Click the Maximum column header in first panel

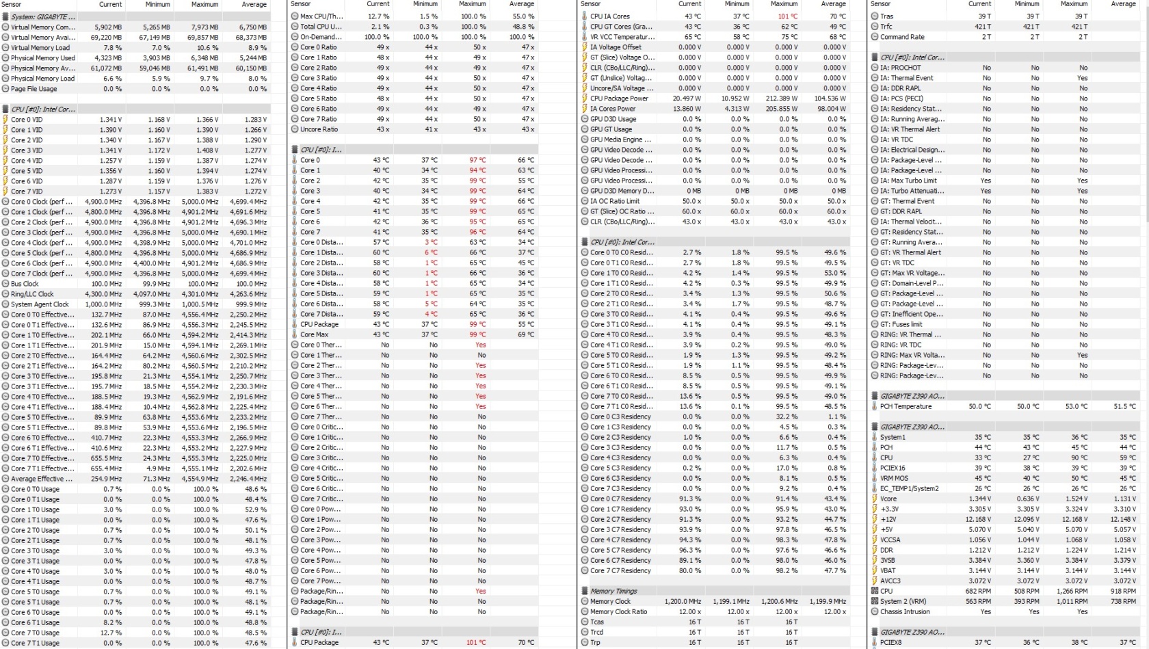point(204,4)
